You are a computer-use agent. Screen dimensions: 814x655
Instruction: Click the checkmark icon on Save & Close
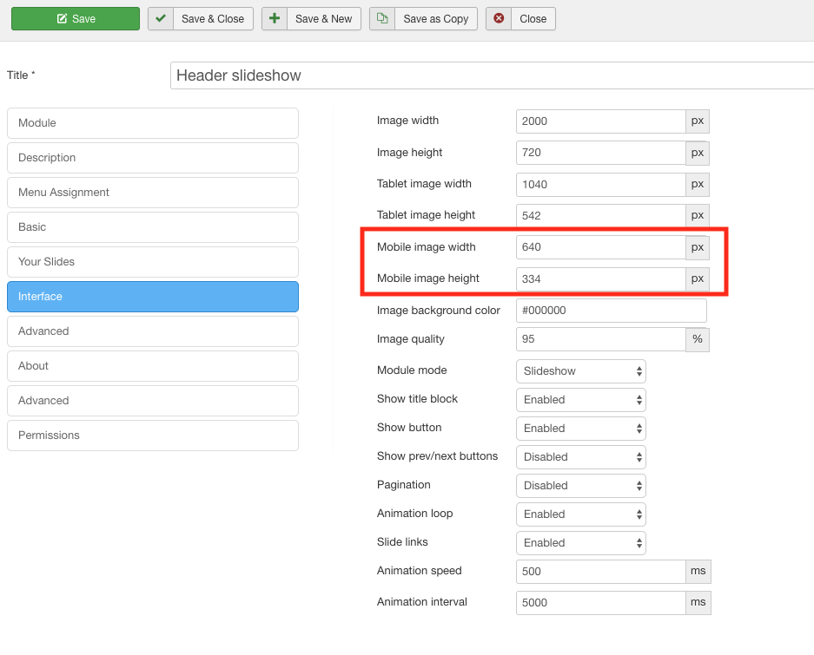click(161, 19)
